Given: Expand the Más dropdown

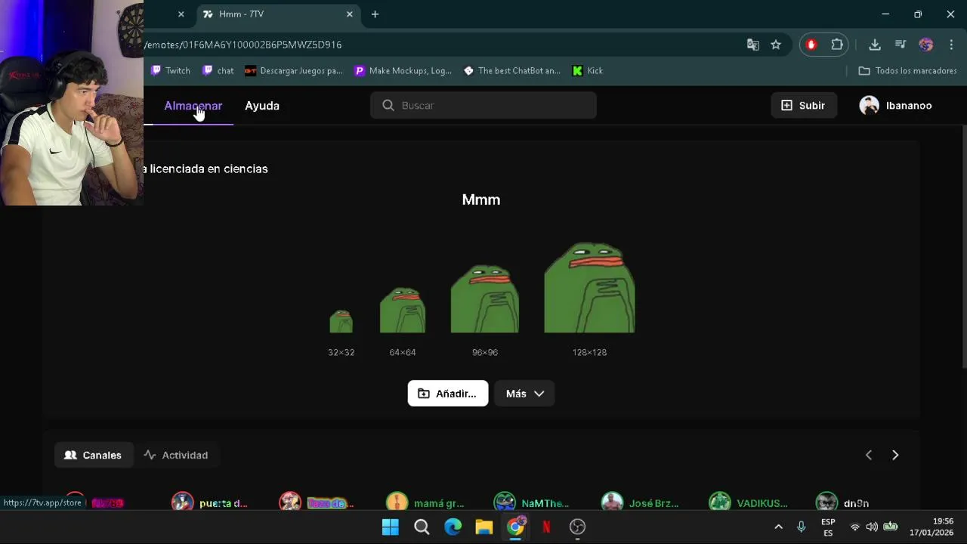Looking at the screenshot, I should click(x=525, y=393).
